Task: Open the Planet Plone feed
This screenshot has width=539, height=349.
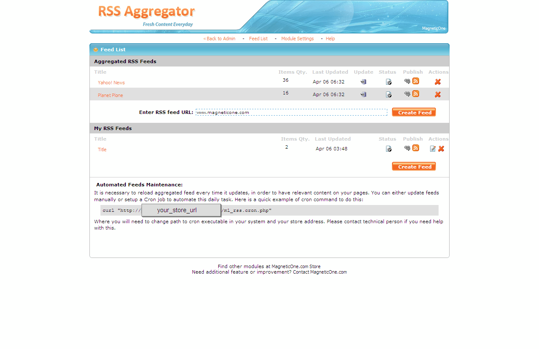Action: coord(111,95)
